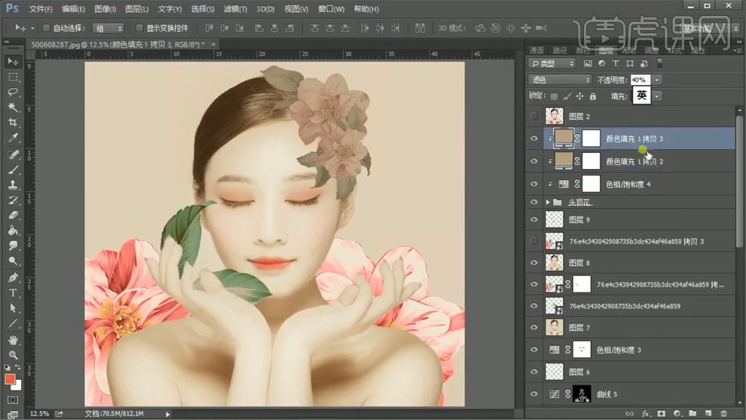Select the Hand tool
The image size is (746, 420).
tap(13, 339)
